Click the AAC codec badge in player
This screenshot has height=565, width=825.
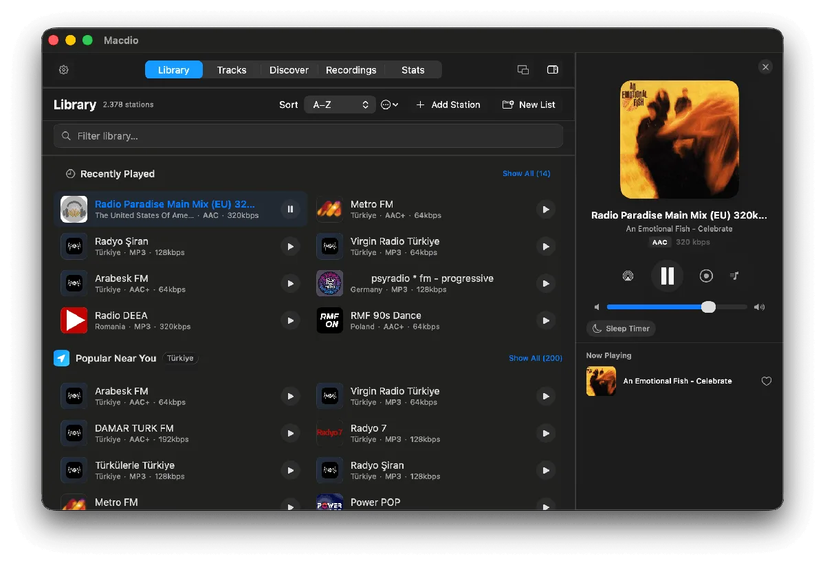pos(659,242)
